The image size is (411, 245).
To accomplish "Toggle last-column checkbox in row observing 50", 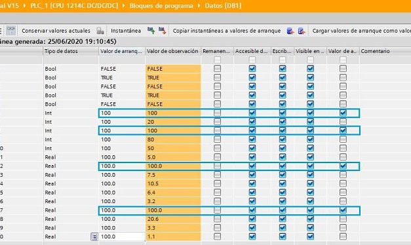I will 343,148.
